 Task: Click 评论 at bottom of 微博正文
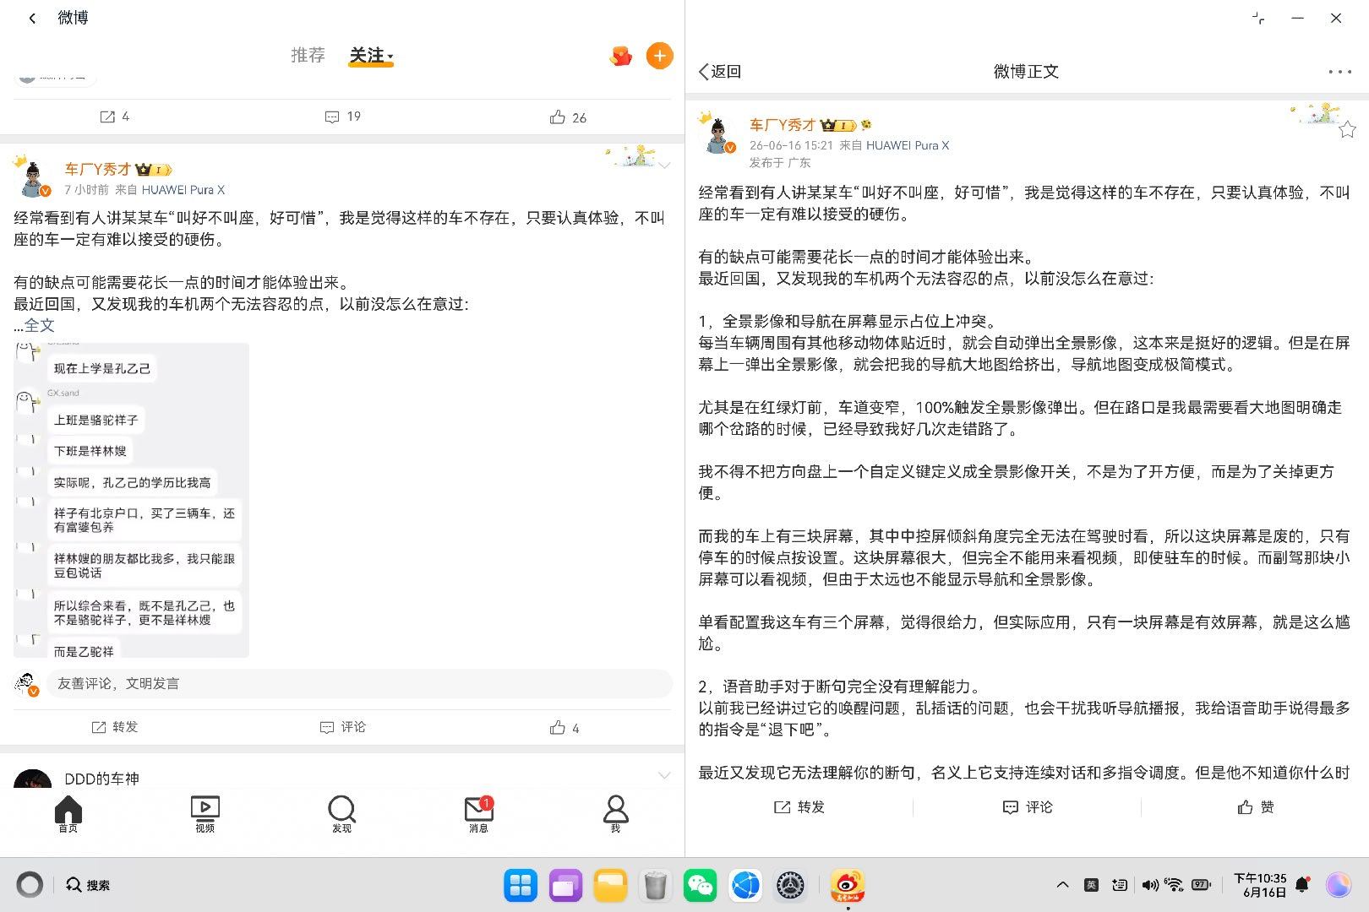tap(1028, 807)
